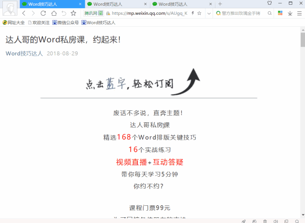
Task: Click the article title 达人哥的Word私房课
Action: (x=63, y=40)
